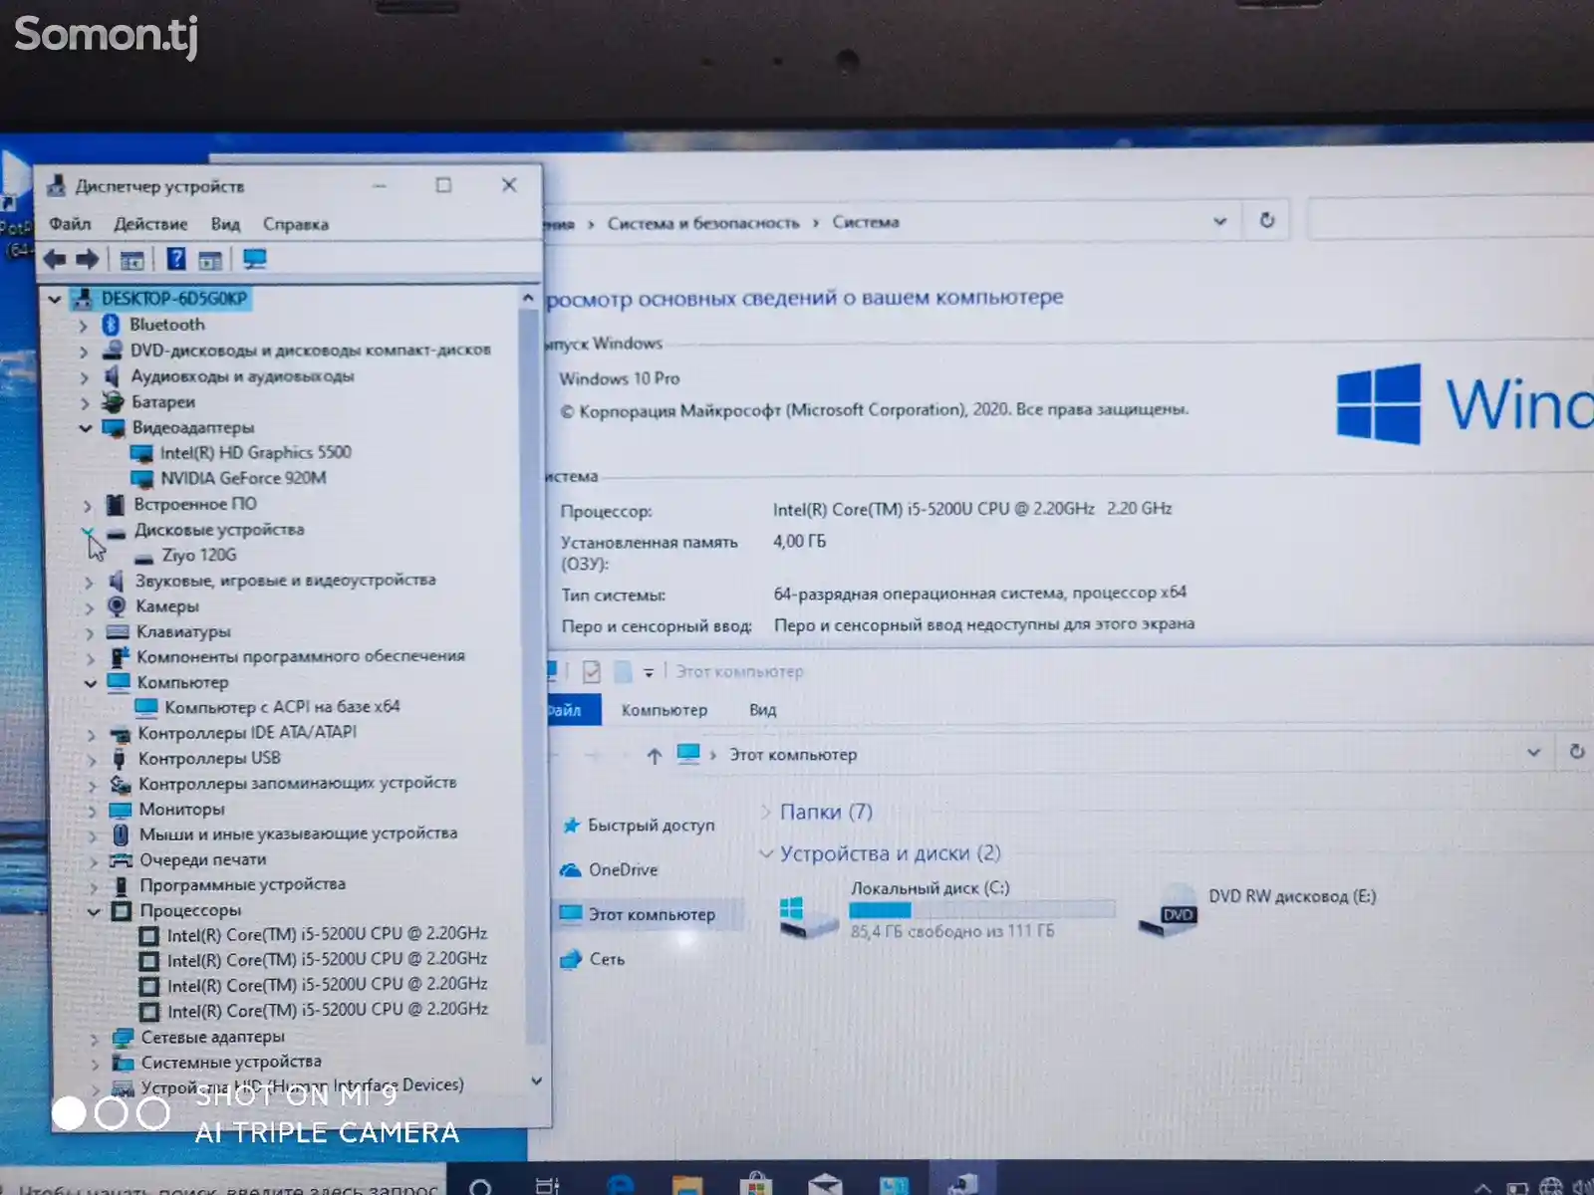Image resolution: width=1594 pixels, height=1195 pixels.
Task: Open the Действие menu
Action: click(x=150, y=224)
